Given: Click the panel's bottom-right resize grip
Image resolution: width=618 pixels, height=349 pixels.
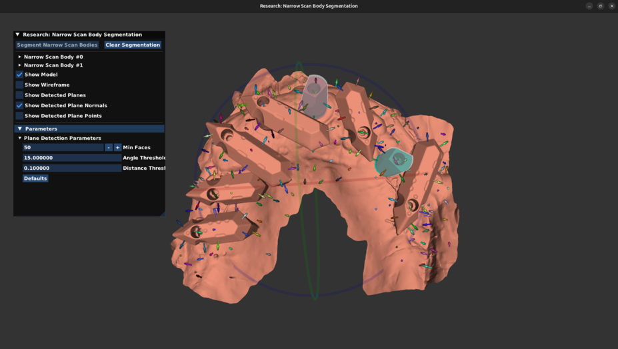Looking at the screenshot, I should click(162, 213).
